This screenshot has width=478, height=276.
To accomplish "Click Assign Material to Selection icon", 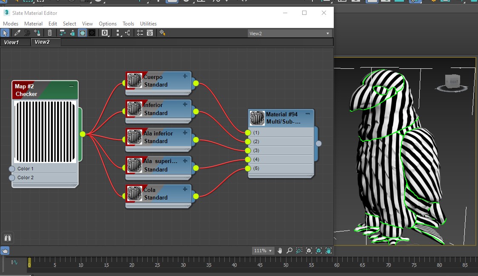I will tap(37, 33).
